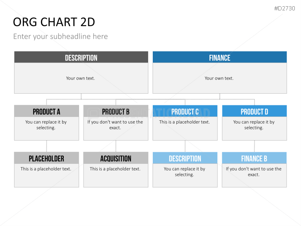This screenshot has height=226, width=301.
Task: Click the body text under PRODUCT A
Action: point(46,125)
